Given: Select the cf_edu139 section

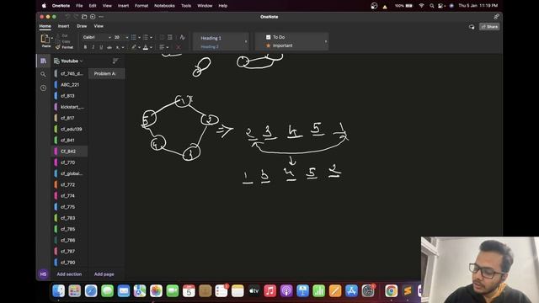Looking at the screenshot, I should point(70,129).
